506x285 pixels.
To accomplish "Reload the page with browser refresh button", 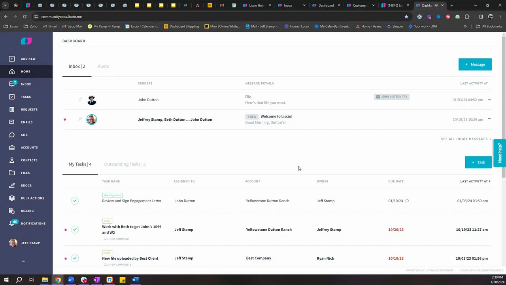I will (25, 17).
